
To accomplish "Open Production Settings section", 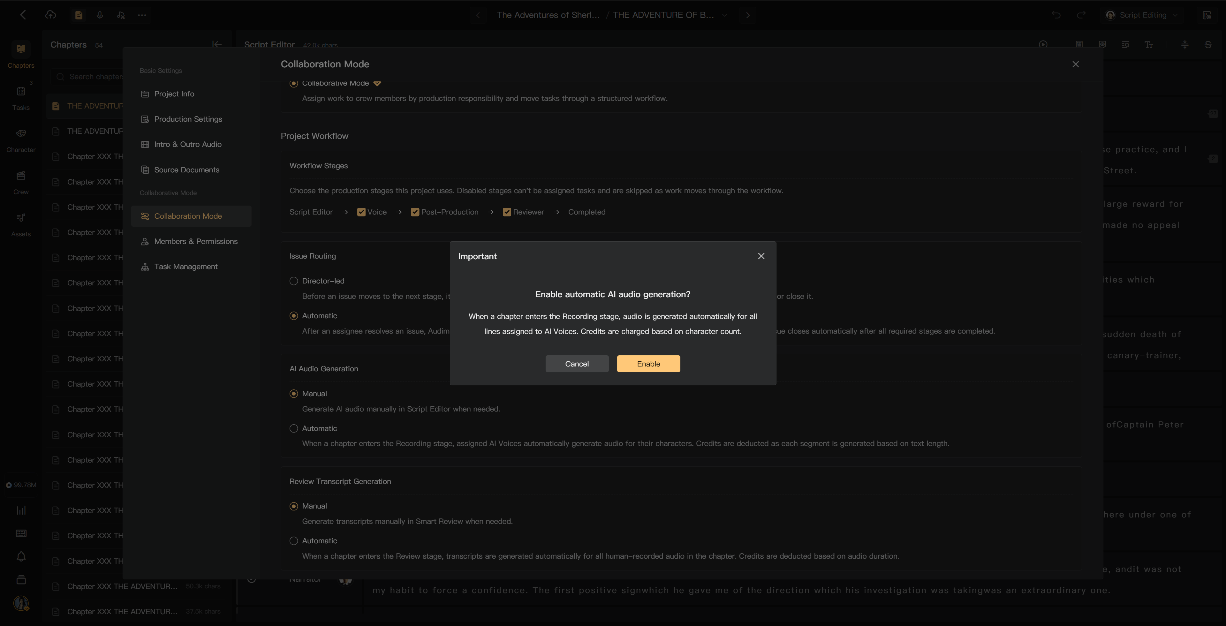I will click(x=191, y=119).
